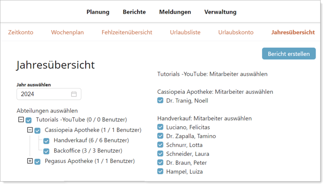Uncheck the Cassiopeia Apotheke department checkbox
Viewport: 325px width, 186px height.
pyautogui.click(x=37, y=130)
